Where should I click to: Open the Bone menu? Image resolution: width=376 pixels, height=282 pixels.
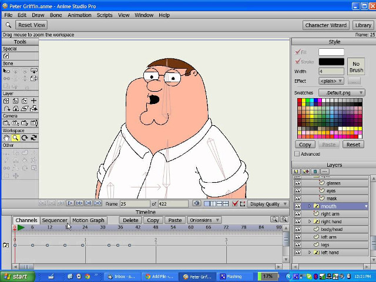coord(56,15)
